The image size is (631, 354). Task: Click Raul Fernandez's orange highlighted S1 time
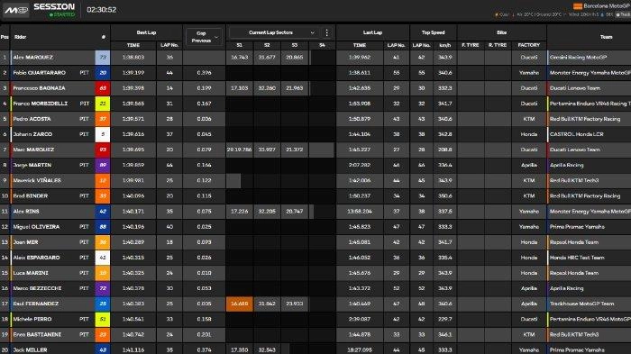click(240, 304)
